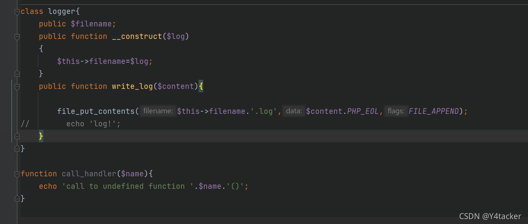Click fold-end marker at __construct closing brace
Image resolution: width=528 pixels, height=224 pixels.
pyautogui.click(x=17, y=74)
